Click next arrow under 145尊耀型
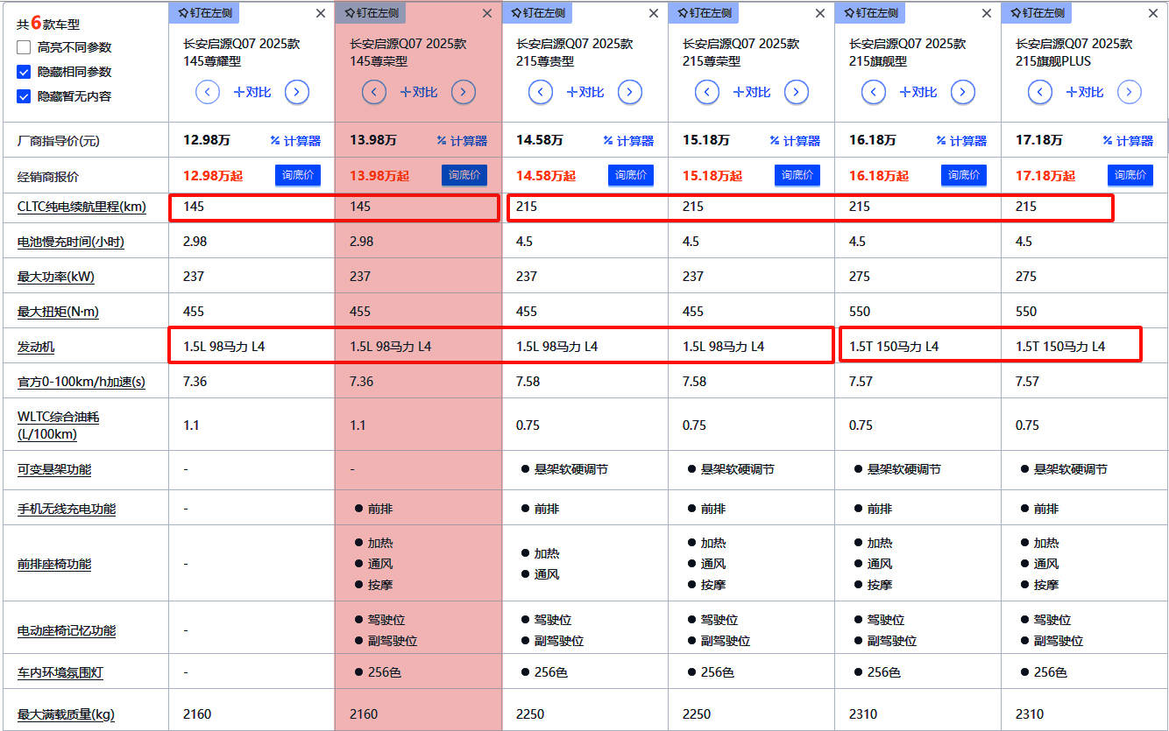Image resolution: width=1169 pixels, height=731 pixels. point(297,92)
